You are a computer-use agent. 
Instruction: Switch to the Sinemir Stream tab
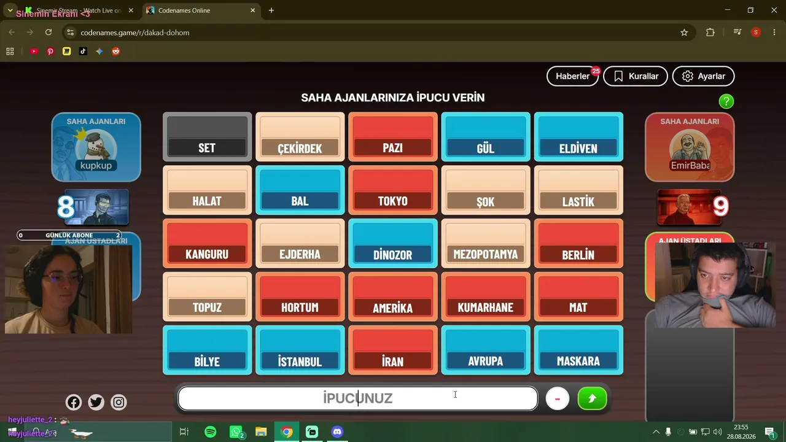pyautogui.click(x=79, y=10)
